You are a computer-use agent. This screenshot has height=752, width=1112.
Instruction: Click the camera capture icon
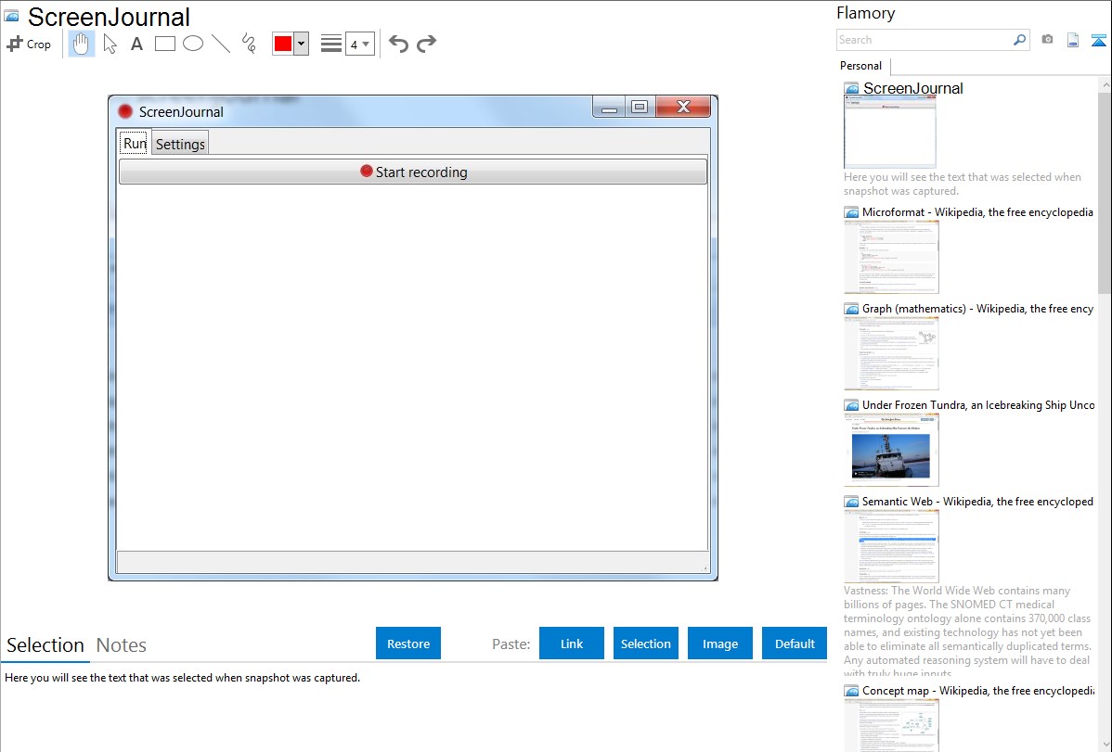click(x=1047, y=40)
